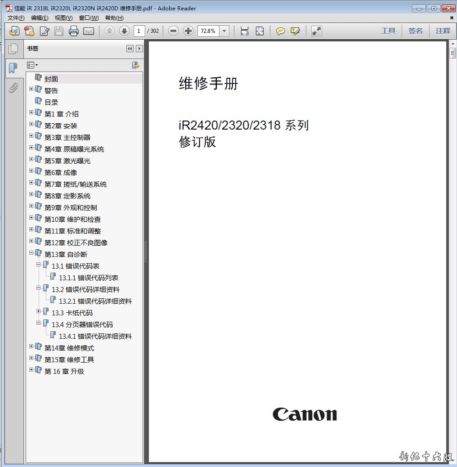Open the 帮助(H) menu
This screenshot has height=467, width=457.
114,18
